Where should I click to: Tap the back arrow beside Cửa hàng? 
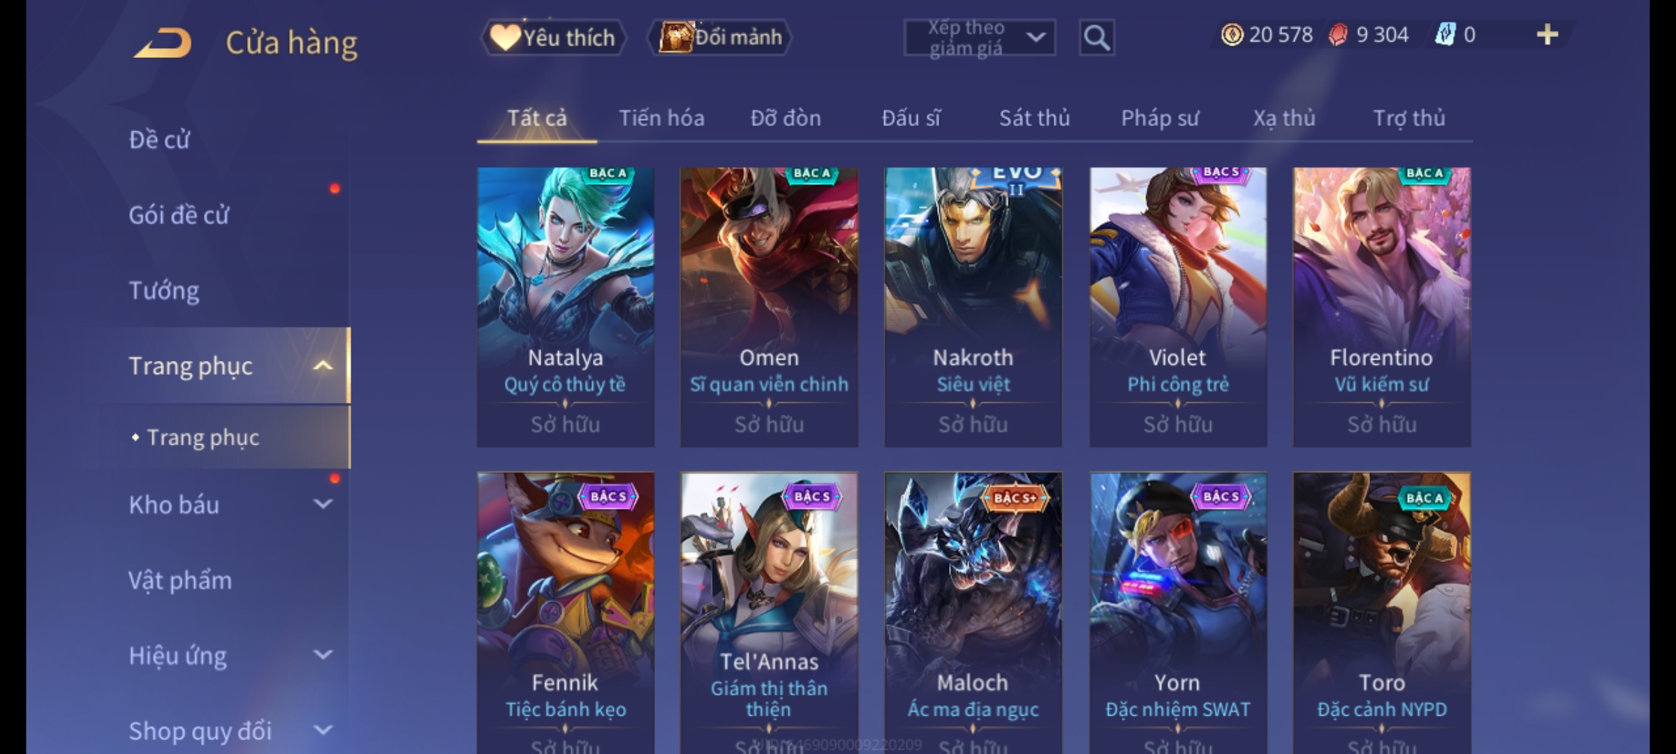[163, 43]
